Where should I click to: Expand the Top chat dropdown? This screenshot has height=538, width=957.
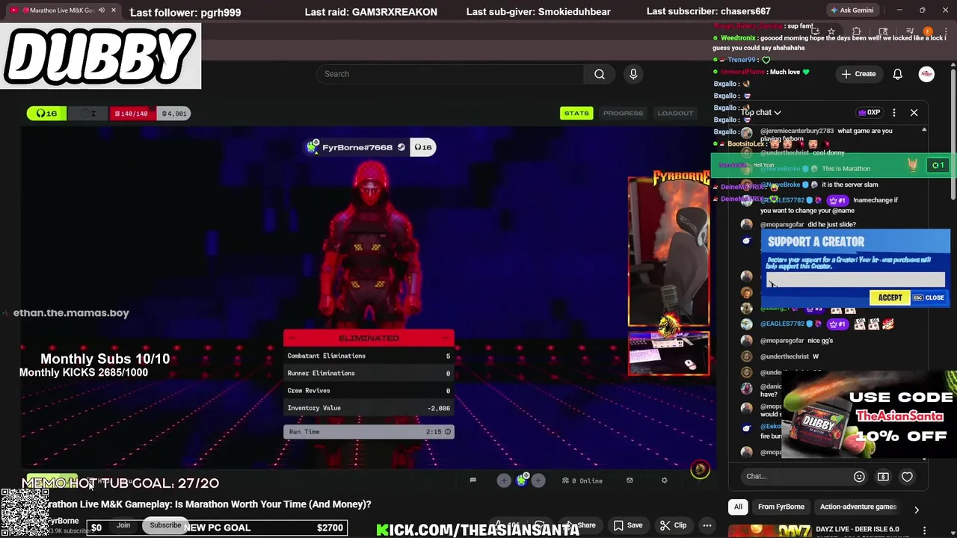pos(761,113)
